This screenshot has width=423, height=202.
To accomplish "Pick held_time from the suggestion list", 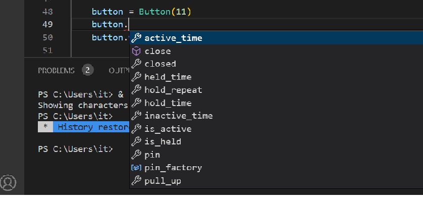I will click(x=276, y=77).
